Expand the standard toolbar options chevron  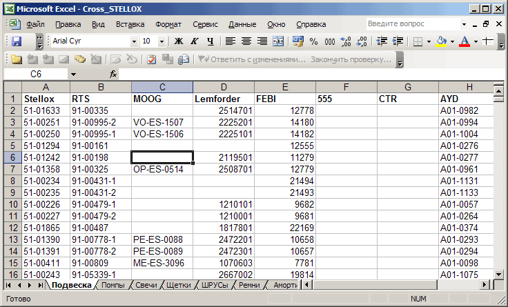pos(39,41)
